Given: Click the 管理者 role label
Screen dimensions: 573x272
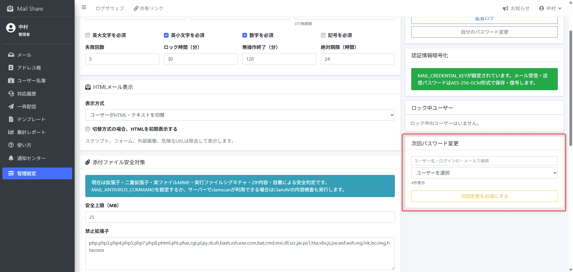Looking at the screenshot, I should (x=24, y=34).
